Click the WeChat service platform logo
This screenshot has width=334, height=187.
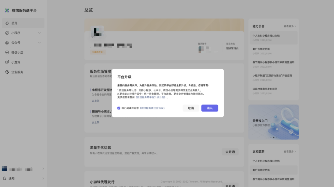tap(7, 10)
